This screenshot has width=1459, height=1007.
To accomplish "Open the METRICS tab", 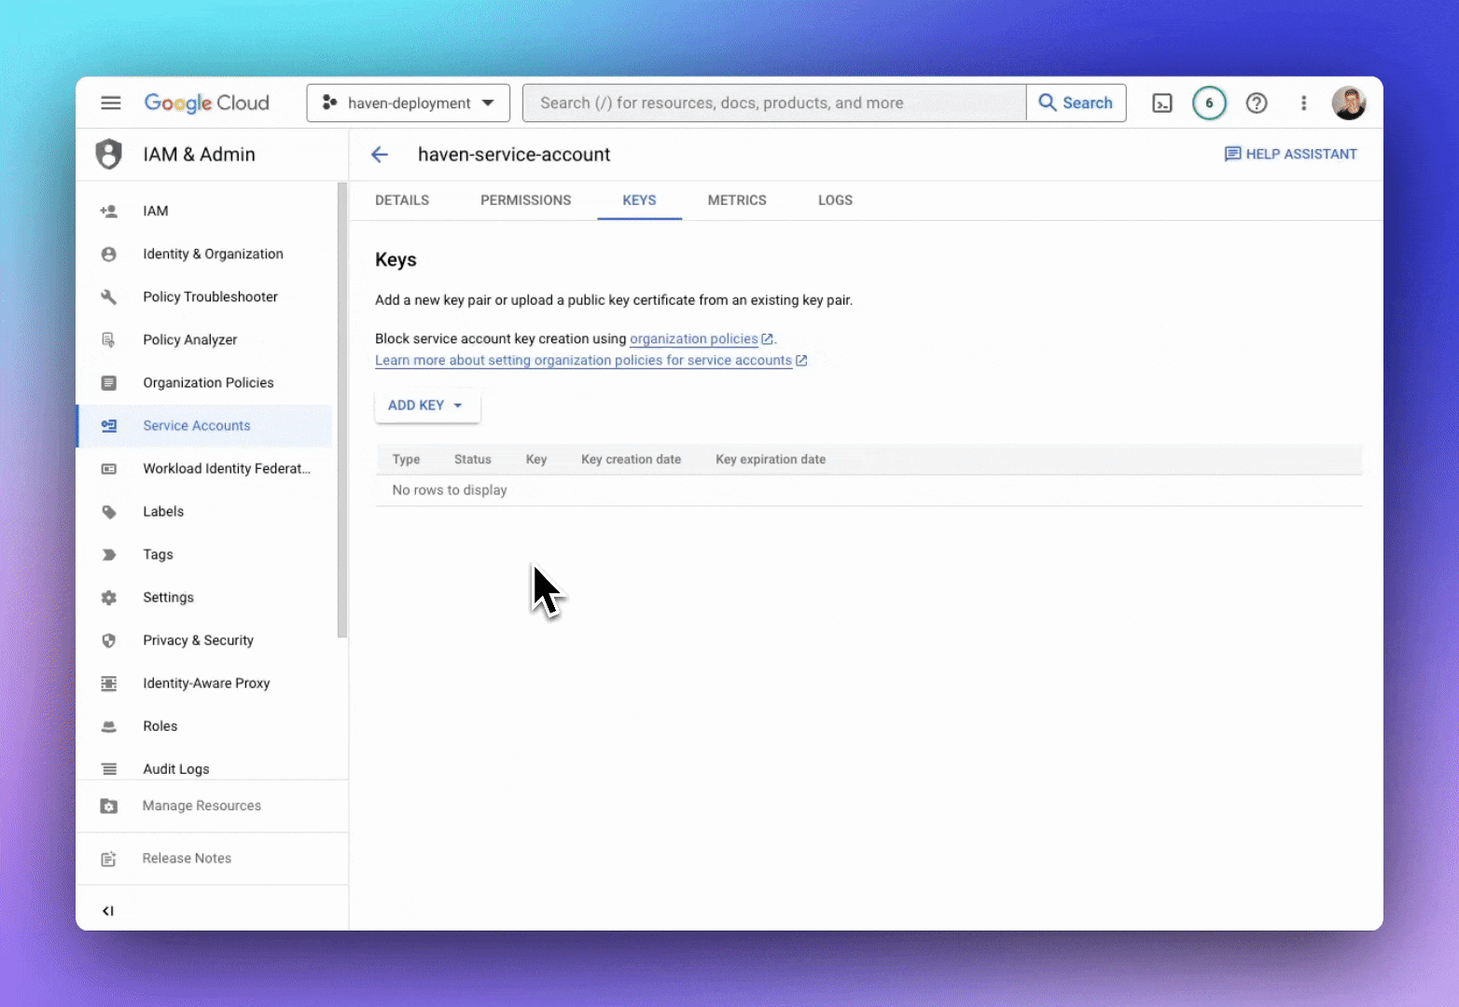I will click(737, 200).
